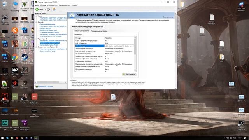The height and width of the screenshot is (140, 249).
Task: Click the Восстановить button below the settings list
Action: click(129, 74)
